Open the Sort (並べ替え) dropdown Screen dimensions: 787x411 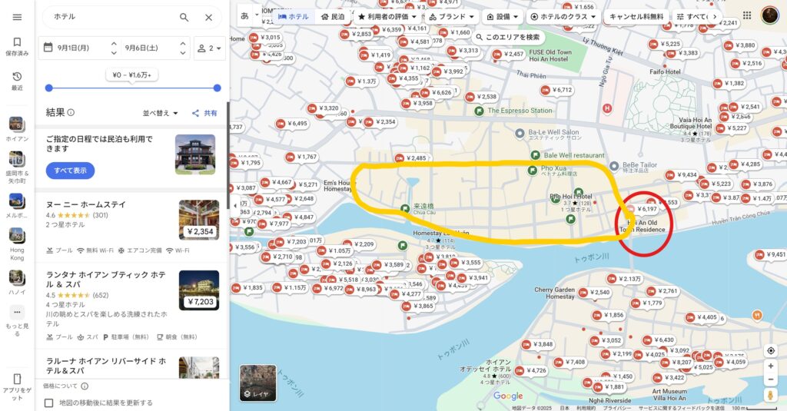(x=160, y=113)
